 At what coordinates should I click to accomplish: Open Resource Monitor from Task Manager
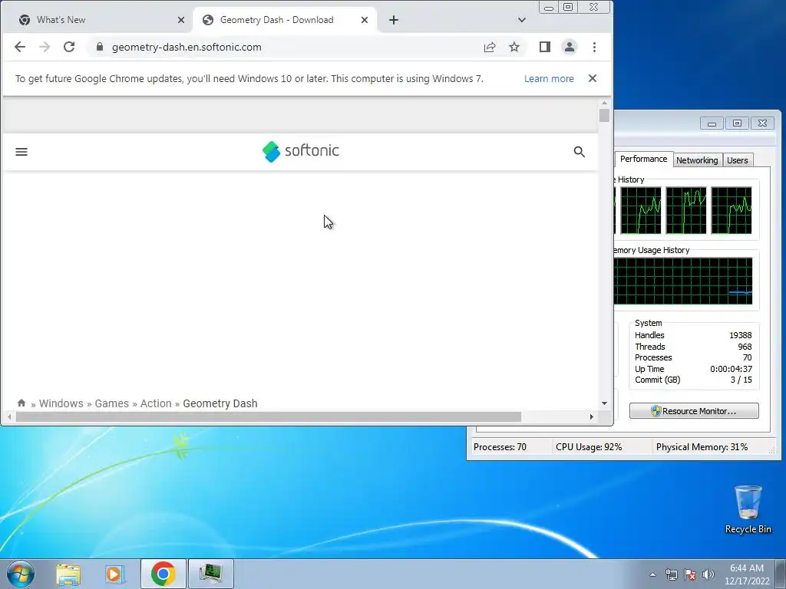694,411
